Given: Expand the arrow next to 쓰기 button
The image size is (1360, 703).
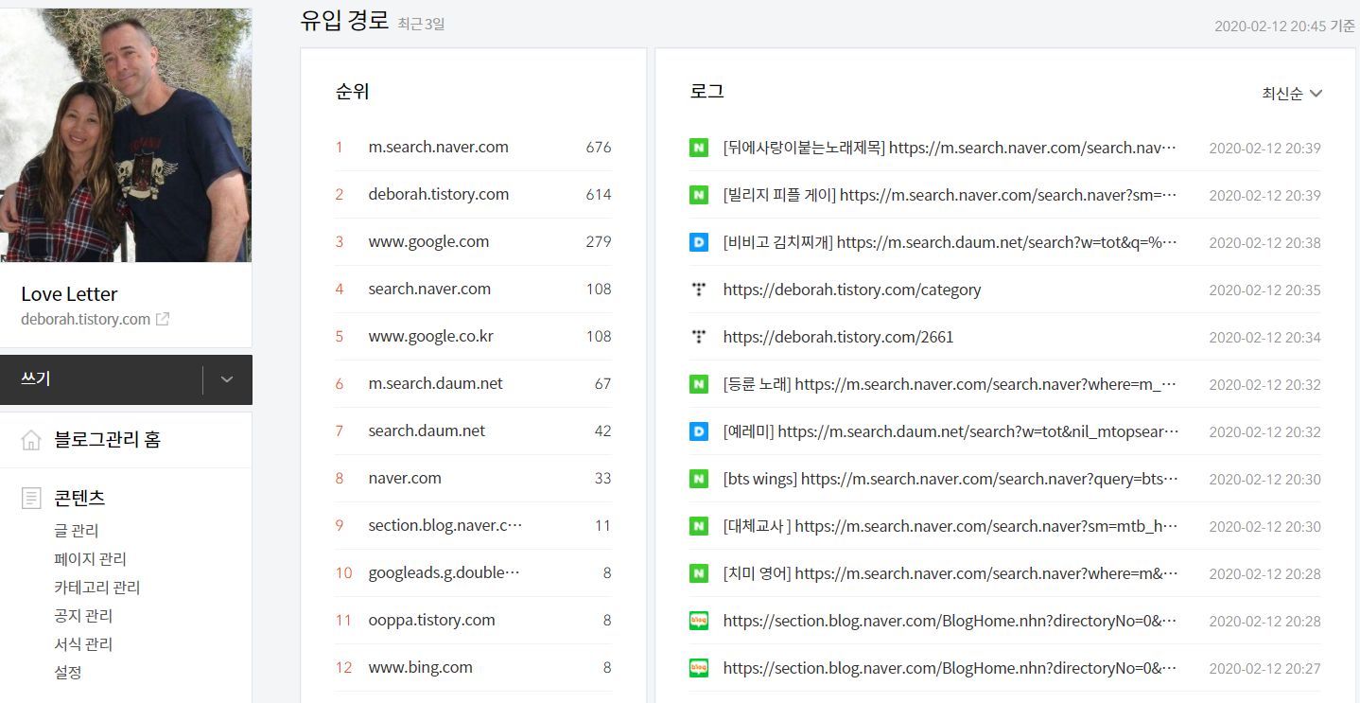Looking at the screenshot, I should (x=227, y=379).
